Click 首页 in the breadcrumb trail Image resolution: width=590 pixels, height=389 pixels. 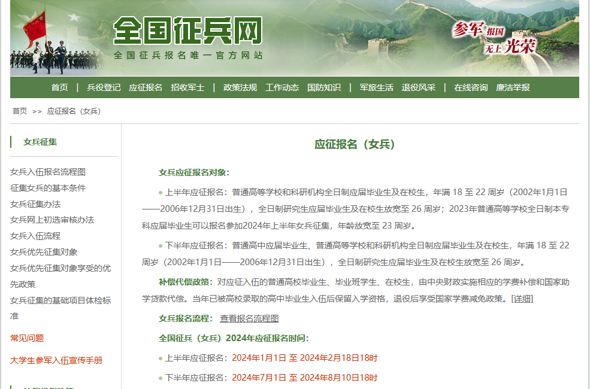(20, 111)
